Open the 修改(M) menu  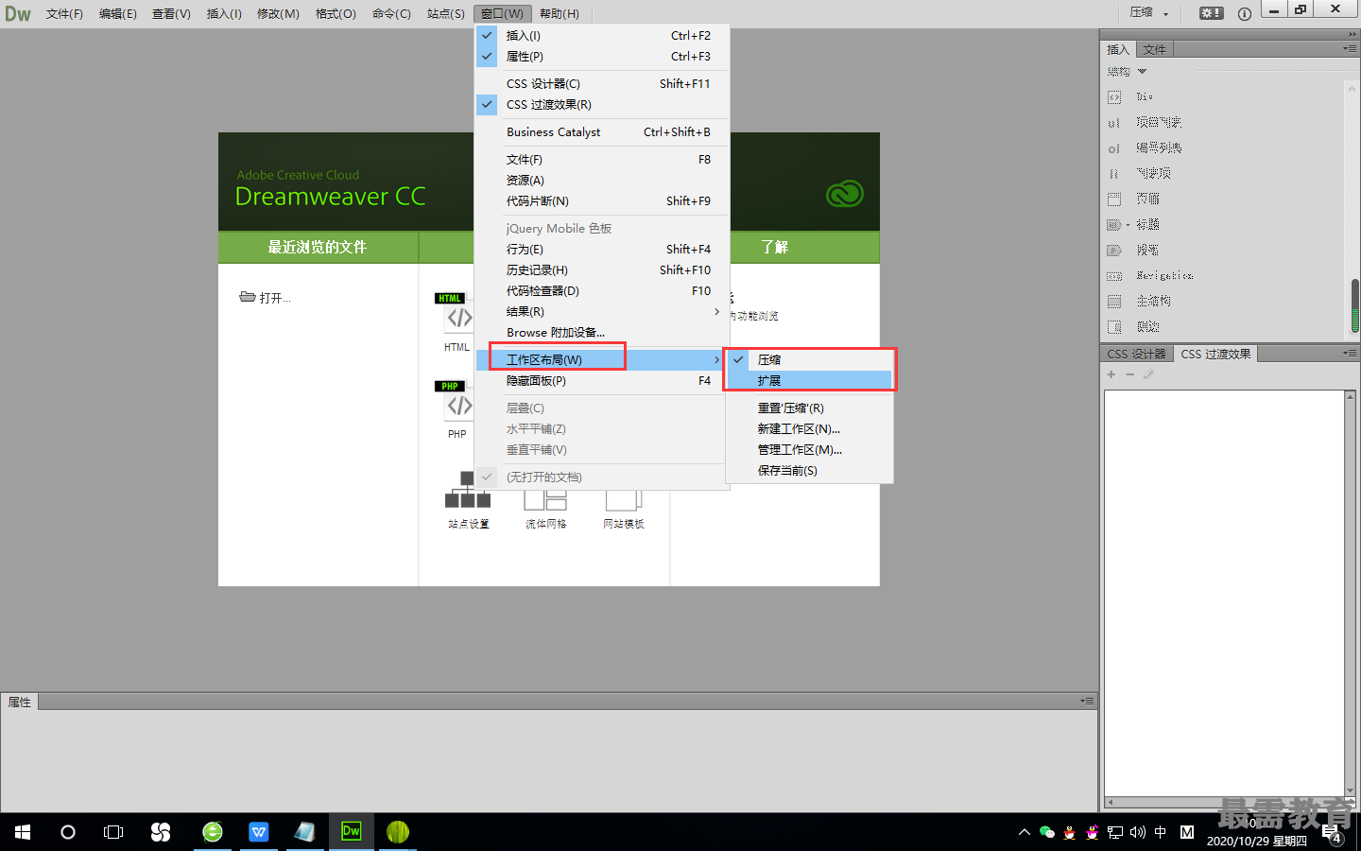coord(278,13)
